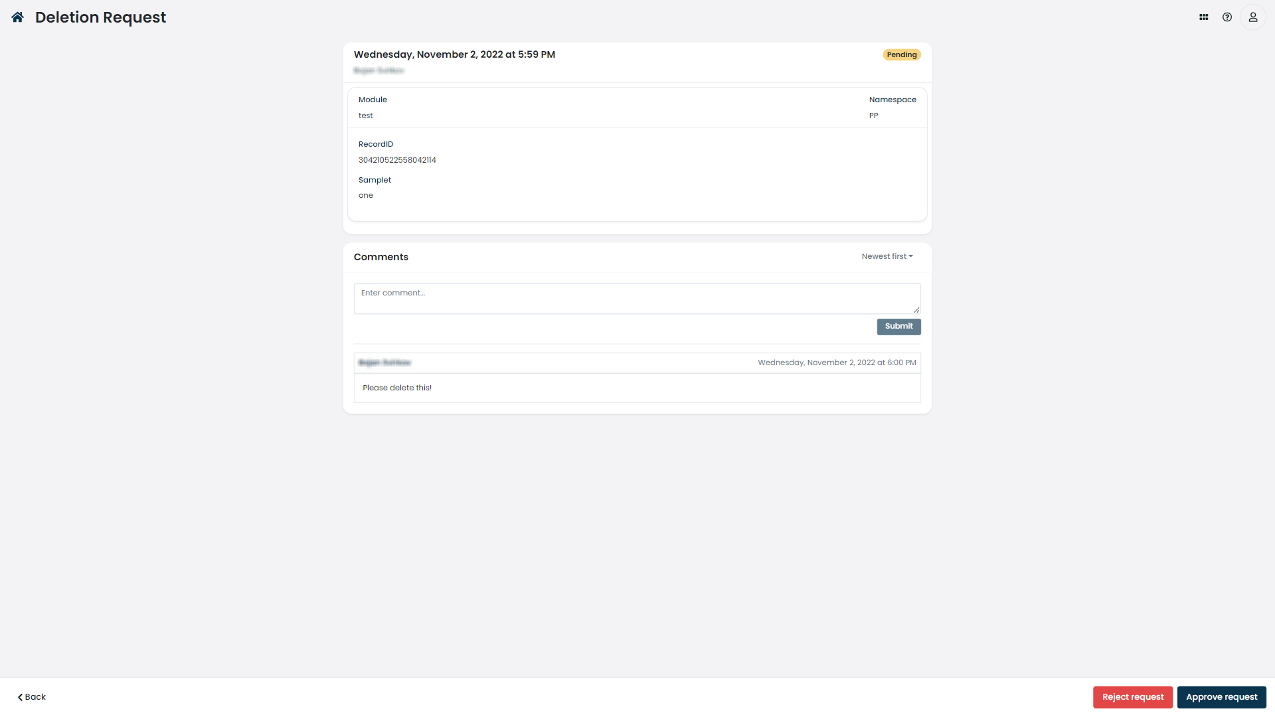The image size is (1275, 717).
Task: Click the Enter comment input field
Action: [x=637, y=297]
